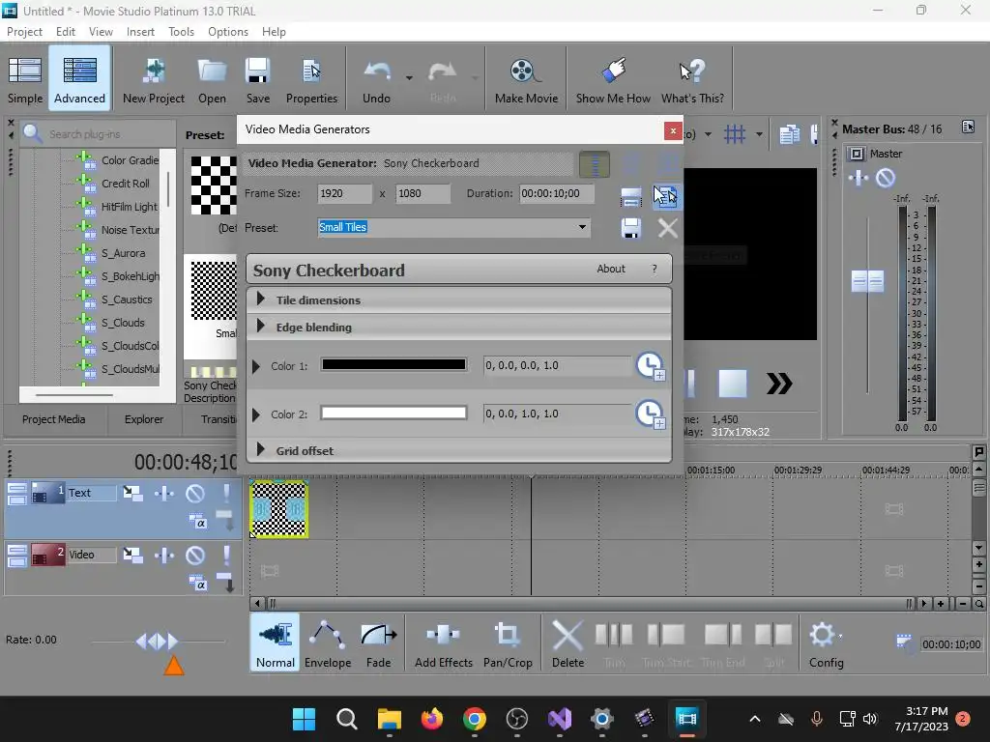Image resolution: width=990 pixels, height=742 pixels.
Task: Open the Options menu
Action: 228,32
